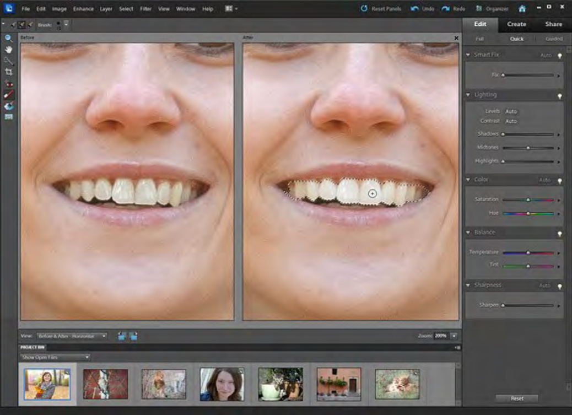Collapse the Balance section
572x415 pixels.
pyautogui.click(x=468, y=233)
